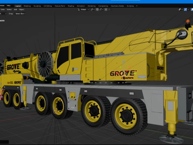
Task: Open the snapping options dropdown
Action: tap(101, 10)
